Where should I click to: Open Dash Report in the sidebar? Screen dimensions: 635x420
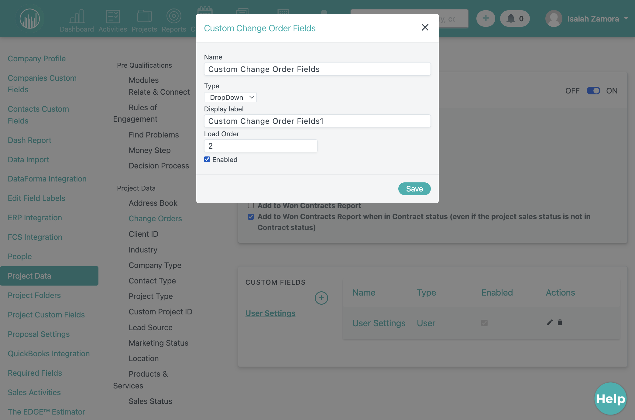click(x=29, y=140)
